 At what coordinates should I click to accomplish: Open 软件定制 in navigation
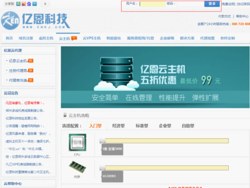point(228,38)
